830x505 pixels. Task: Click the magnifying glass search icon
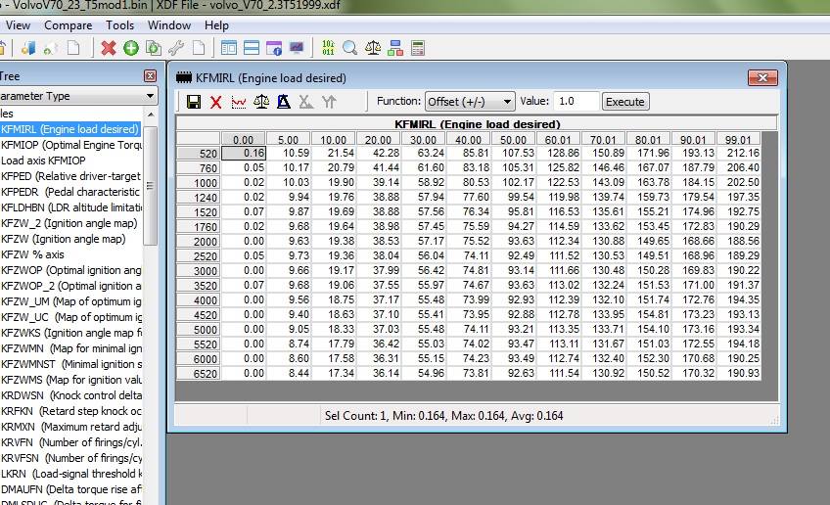tap(349, 47)
